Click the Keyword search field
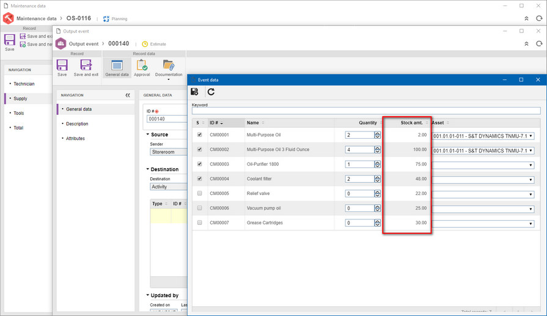 [366, 111]
